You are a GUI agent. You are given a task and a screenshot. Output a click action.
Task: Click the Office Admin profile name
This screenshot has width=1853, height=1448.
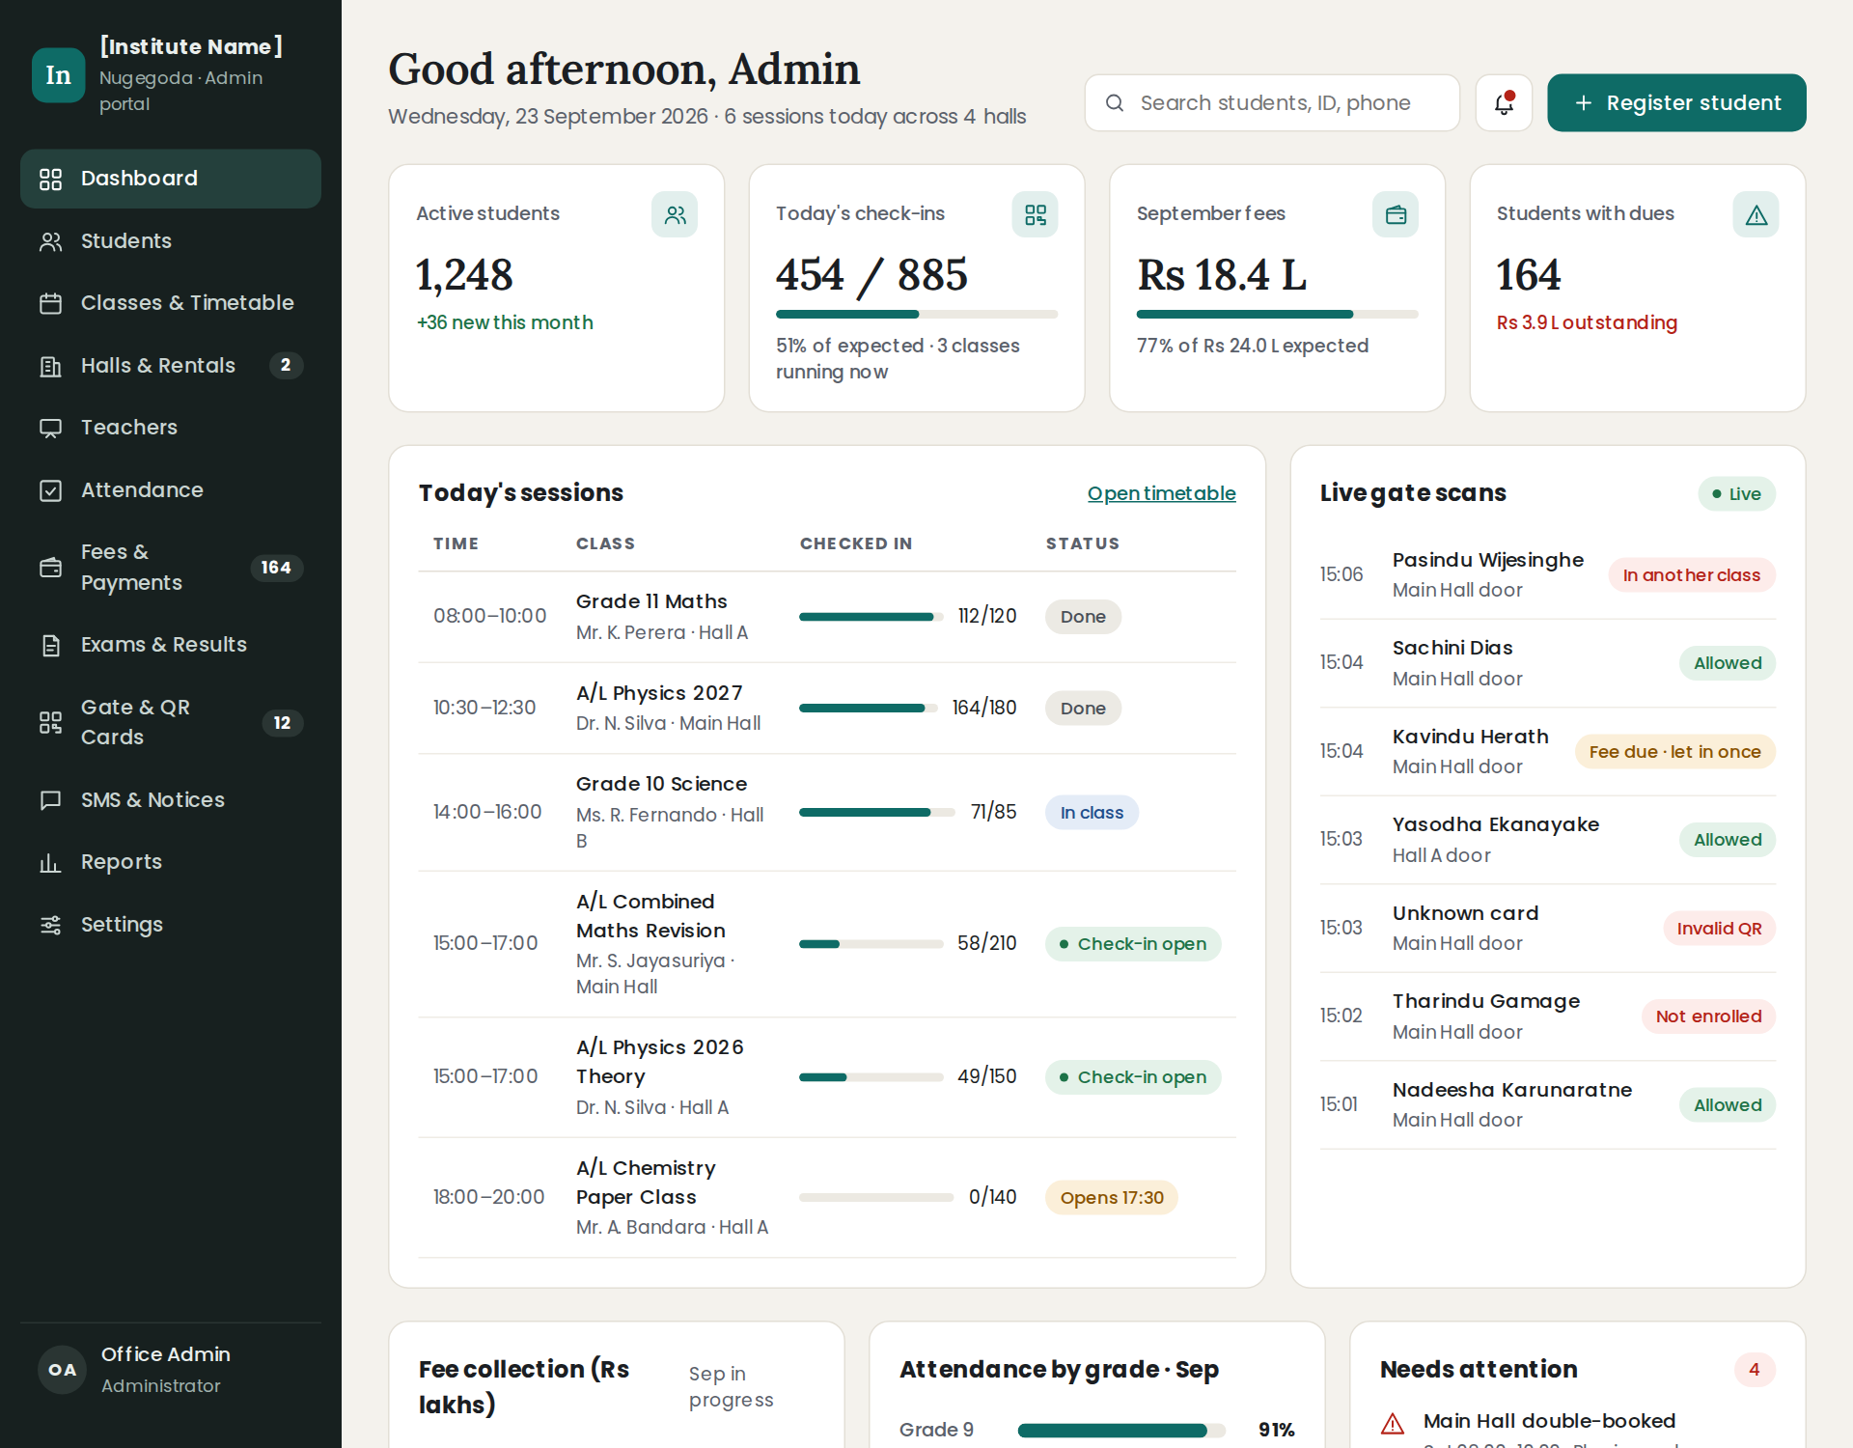[x=165, y=1354]
